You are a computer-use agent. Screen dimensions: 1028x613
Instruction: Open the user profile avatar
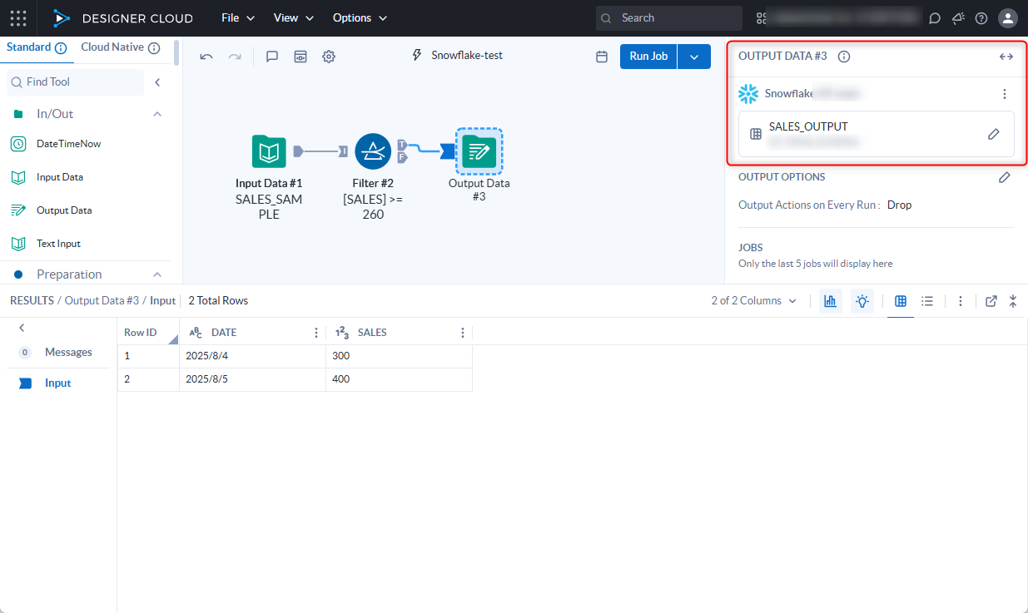click(x=1008, y=18)
